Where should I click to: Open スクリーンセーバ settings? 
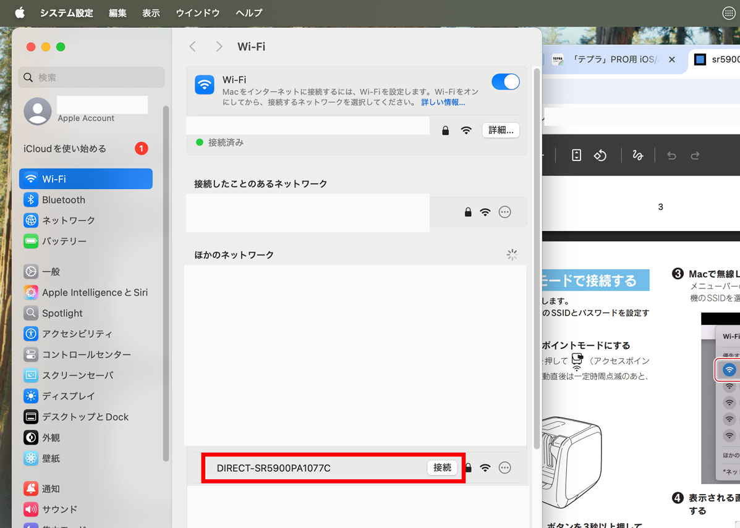85,375
